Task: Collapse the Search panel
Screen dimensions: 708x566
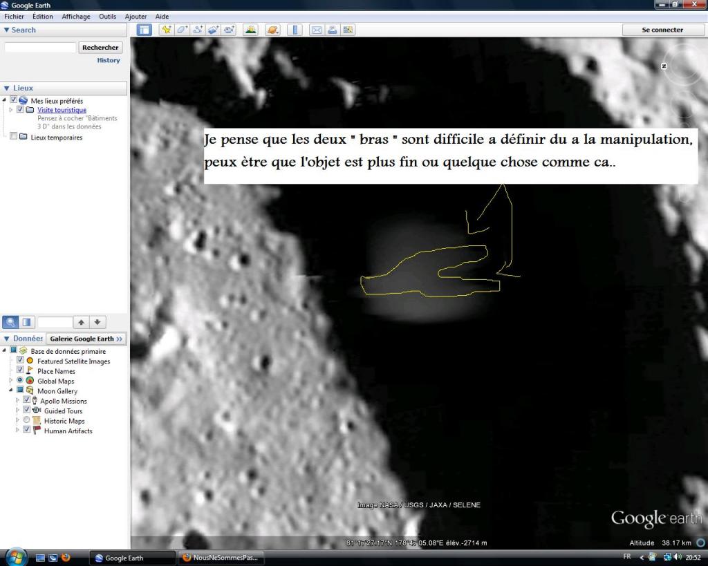Action: tap(6, 30)
